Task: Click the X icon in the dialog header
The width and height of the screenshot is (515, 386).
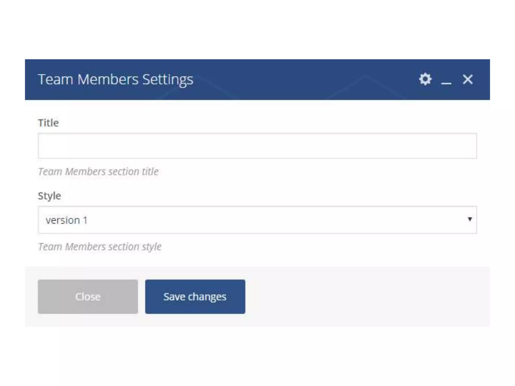Action: (468, 79)
